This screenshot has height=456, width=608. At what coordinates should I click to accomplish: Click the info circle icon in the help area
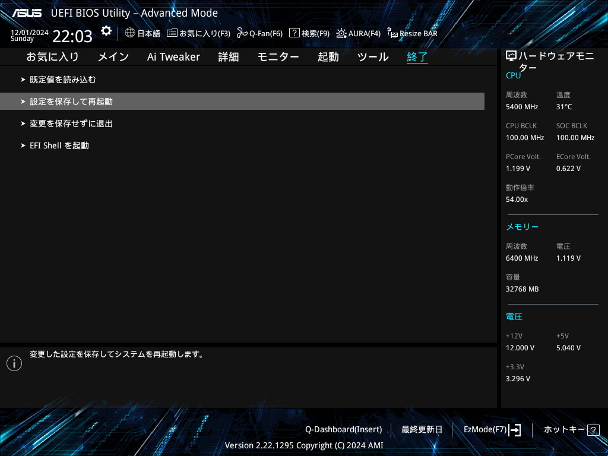point(14,363)
